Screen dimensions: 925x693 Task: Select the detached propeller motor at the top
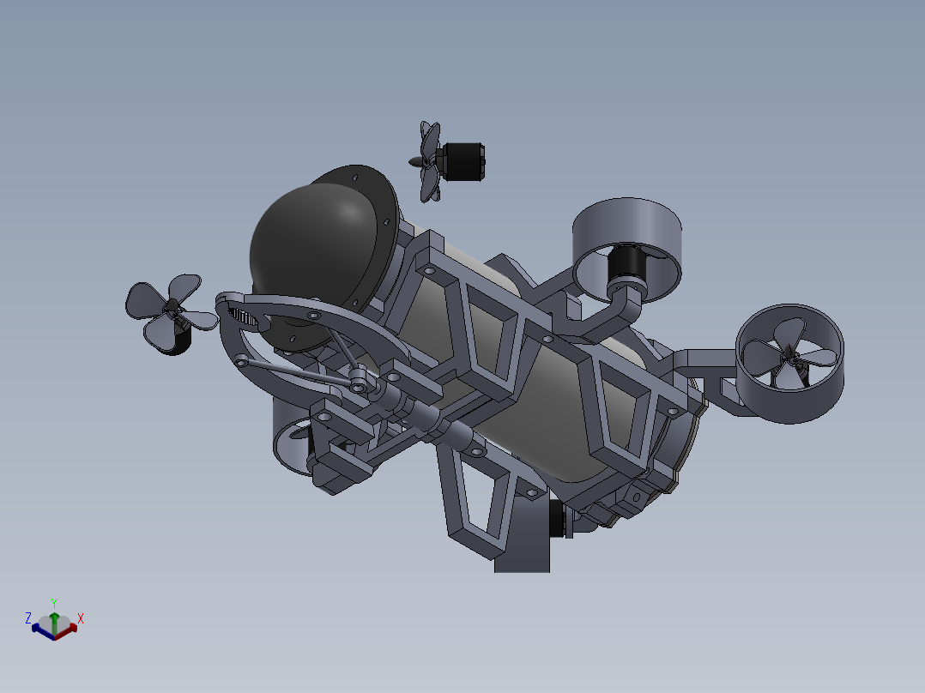[x=463, y=161]
